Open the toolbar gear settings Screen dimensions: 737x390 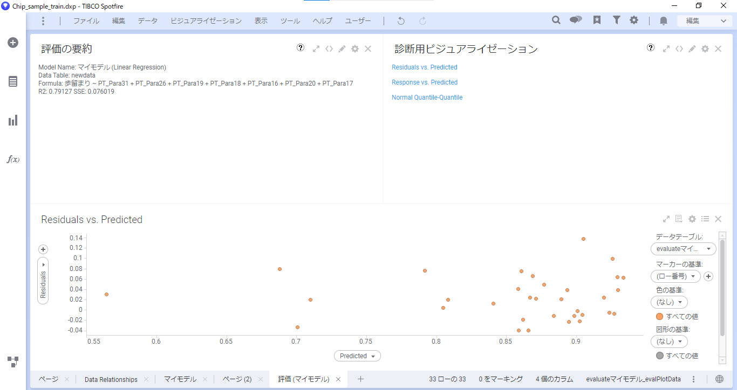coord(634,20)
